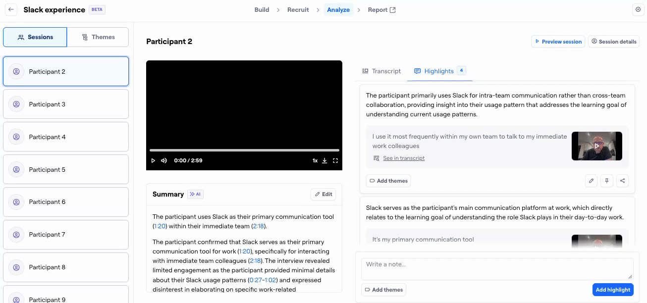
Task: Jump to 0:27 timestamp in summary
Action: click(256, 280)
